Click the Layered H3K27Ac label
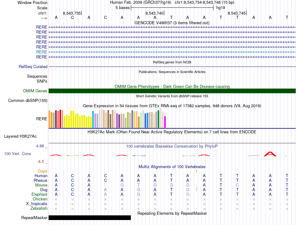Image resolution: width=296 pixels, height=225 pixels. pyautogui.click(x=20, y=136)
